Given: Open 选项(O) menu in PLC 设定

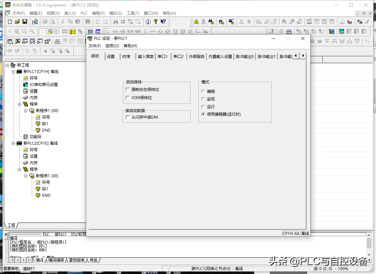Looking at the screenshot, I should (x=112, y=46).
